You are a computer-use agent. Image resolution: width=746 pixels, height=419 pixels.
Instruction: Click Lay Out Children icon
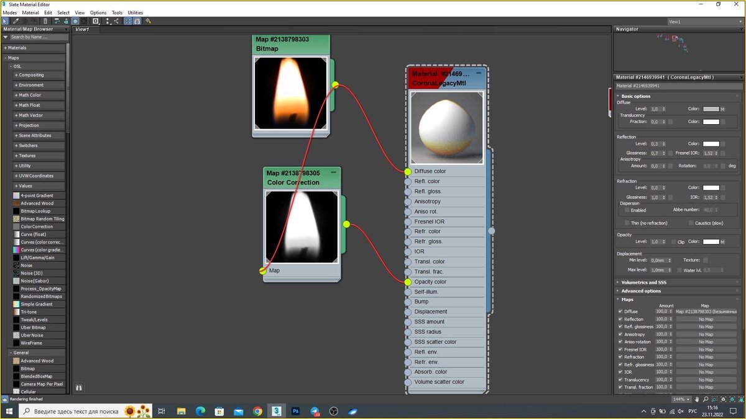point(117,20)
